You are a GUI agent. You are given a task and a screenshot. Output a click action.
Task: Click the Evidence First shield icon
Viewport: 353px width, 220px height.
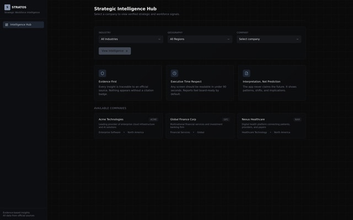tap(102, 73)
